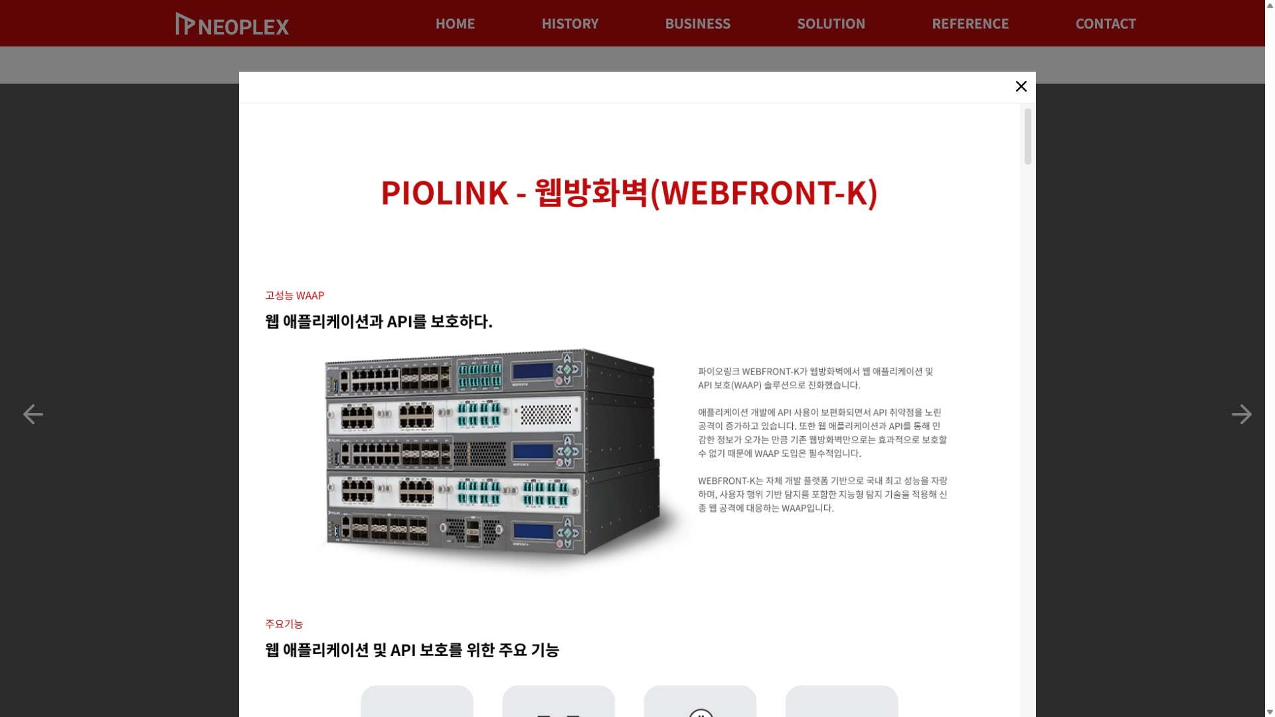Click the PIOLINK 웹방화벽(WEBFRONT-K) title
Screen dimensions: 1275x717
[x=629, y=193]
